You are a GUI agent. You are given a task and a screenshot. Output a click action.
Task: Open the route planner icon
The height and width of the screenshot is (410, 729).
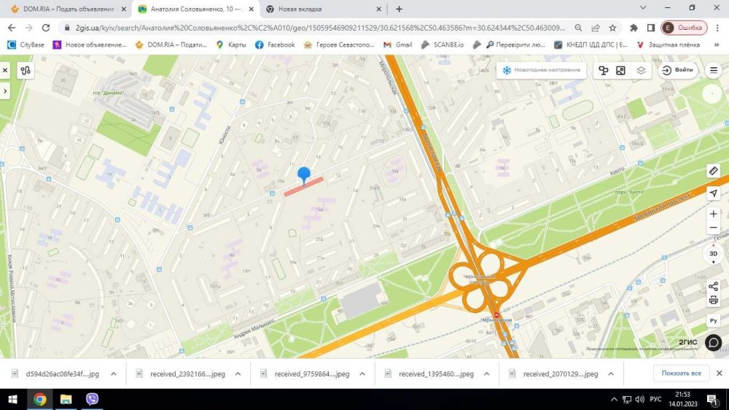pyautogui.click(x=26, y=71)
